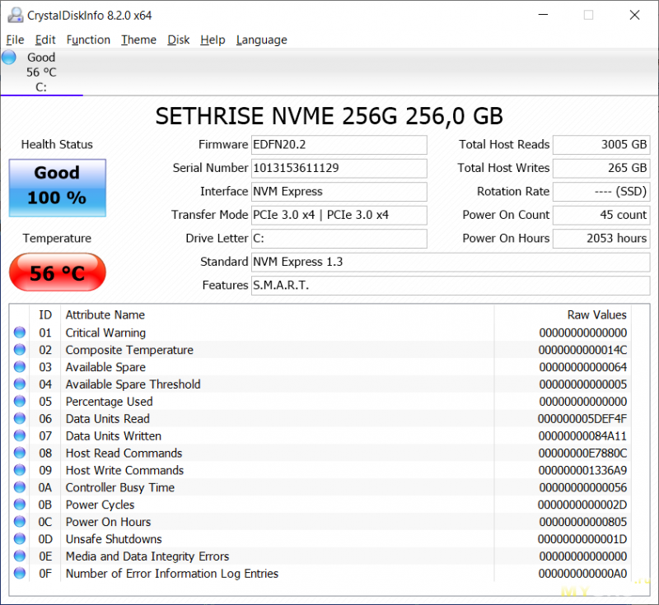Select the Percentage Used attribute name
Screen dimensions: 659x605
point(109,402)
